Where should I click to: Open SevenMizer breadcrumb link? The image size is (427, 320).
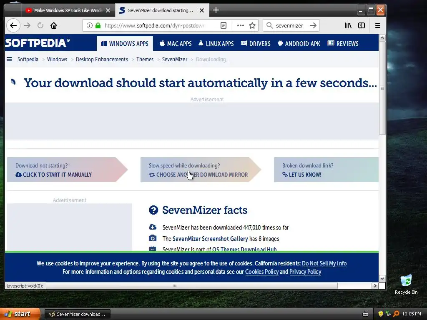175,59
